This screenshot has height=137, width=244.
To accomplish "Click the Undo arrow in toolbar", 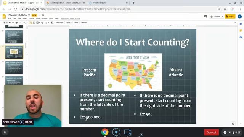I will [x=10, y=23].
